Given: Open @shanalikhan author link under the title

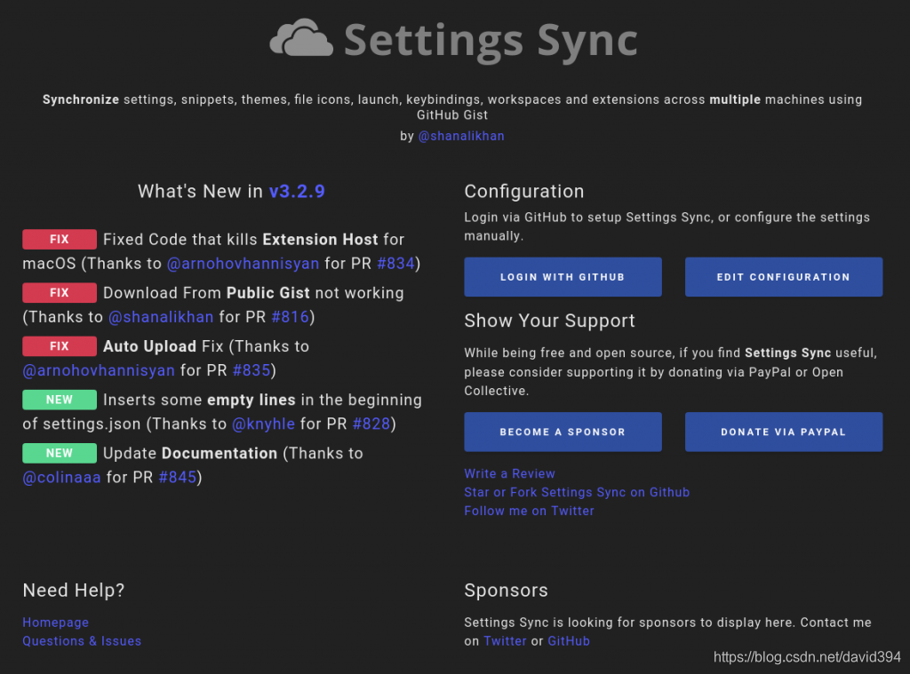Looking at the screenshot, I should 461,136.
